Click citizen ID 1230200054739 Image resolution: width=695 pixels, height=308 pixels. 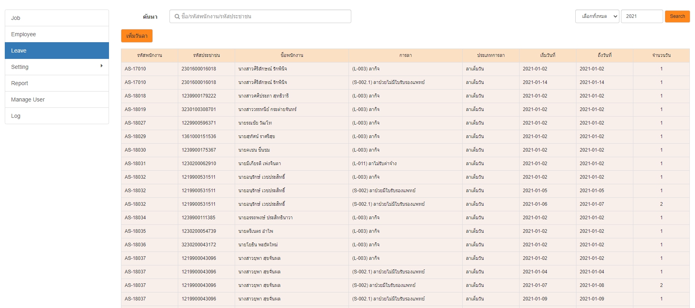(199, 231)
